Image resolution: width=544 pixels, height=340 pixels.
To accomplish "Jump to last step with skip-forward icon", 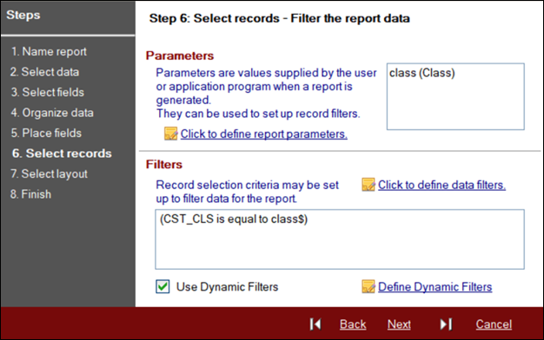I will [446, 324].
